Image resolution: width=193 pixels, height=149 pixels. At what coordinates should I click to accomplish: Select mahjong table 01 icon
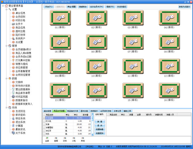point(60,18)
